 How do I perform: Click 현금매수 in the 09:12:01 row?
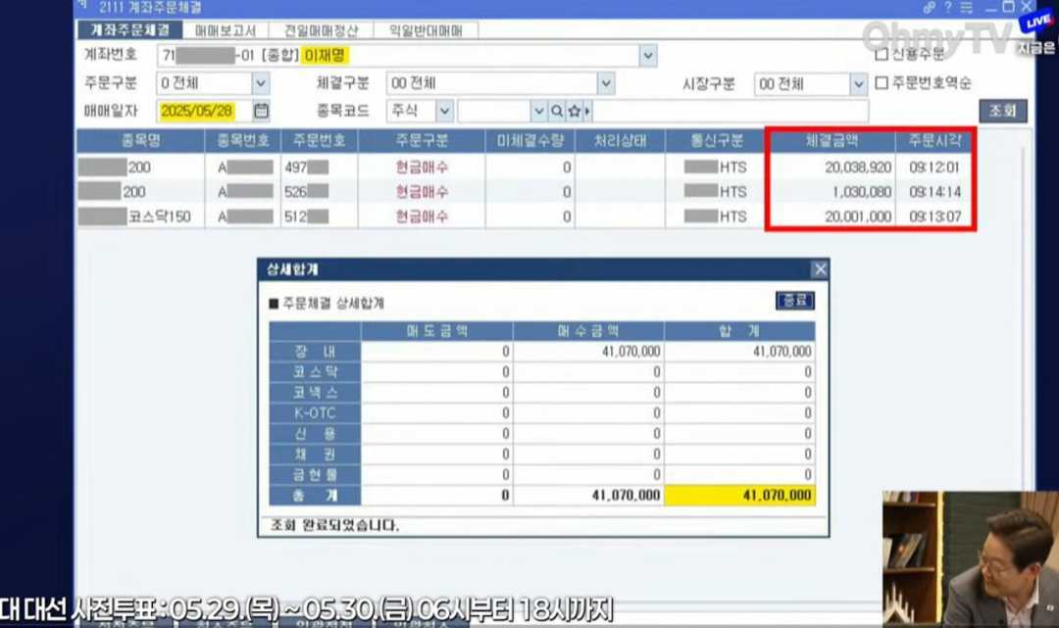click(x=422, y=168)
